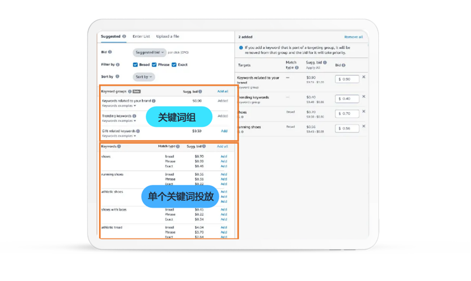Viewport: 471px width, 281px height.
Task: Add the Gift related keywords group
Action: click(x=224, y=131)
